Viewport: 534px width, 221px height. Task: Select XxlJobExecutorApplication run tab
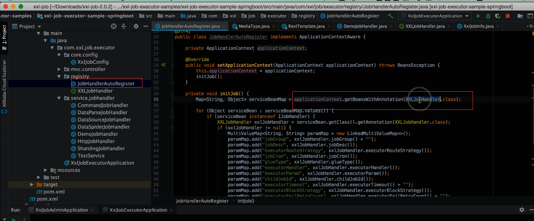click(x=138, y=210)
